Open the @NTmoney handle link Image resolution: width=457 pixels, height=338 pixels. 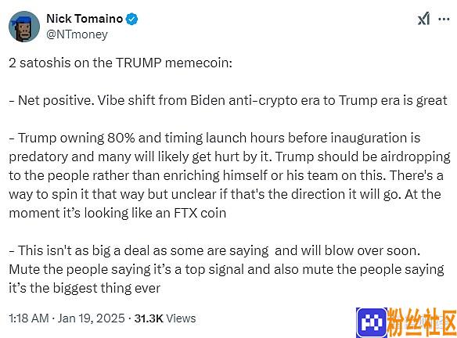click(77, 34)
